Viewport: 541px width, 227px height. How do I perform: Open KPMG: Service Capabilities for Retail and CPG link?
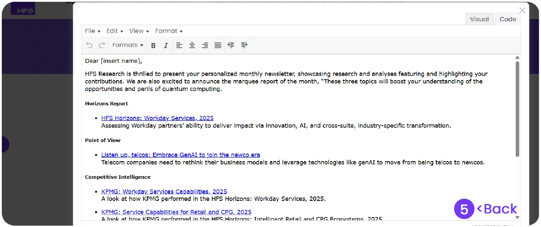[176, 212]
